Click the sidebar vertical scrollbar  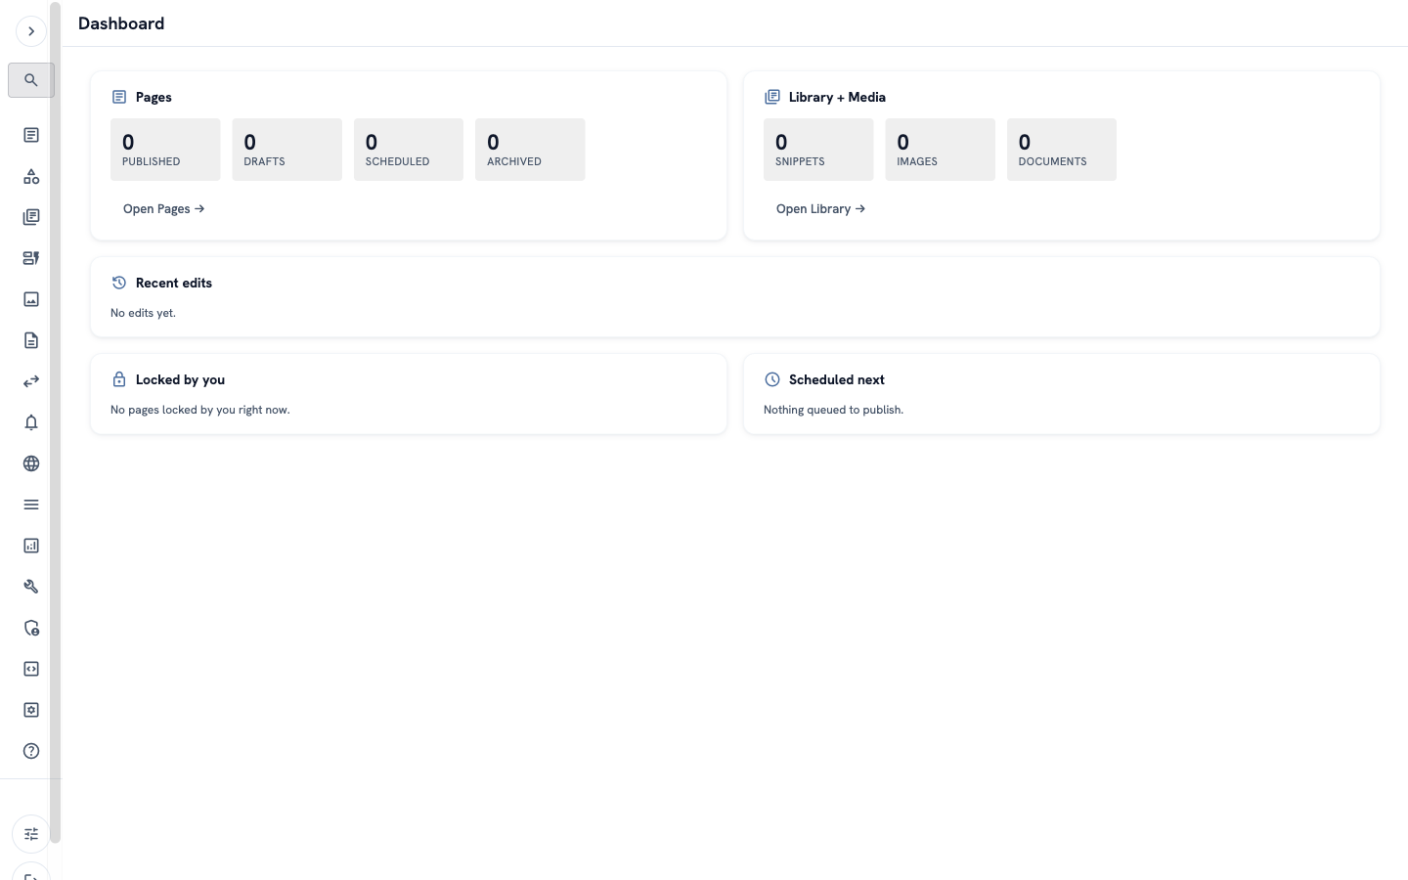(x=56, y=422)
